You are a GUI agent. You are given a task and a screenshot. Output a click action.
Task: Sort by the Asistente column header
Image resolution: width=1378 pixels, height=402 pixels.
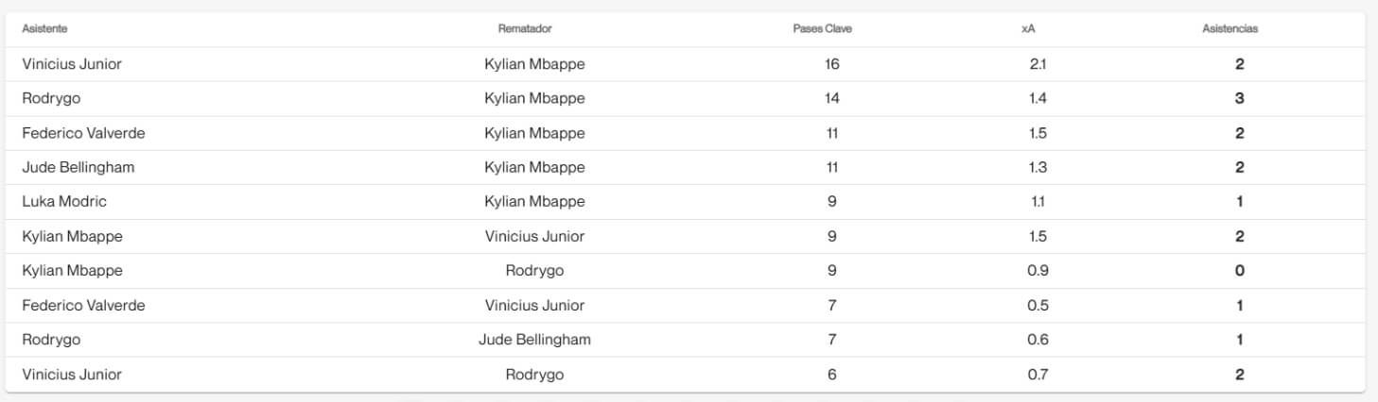point(44,29)
